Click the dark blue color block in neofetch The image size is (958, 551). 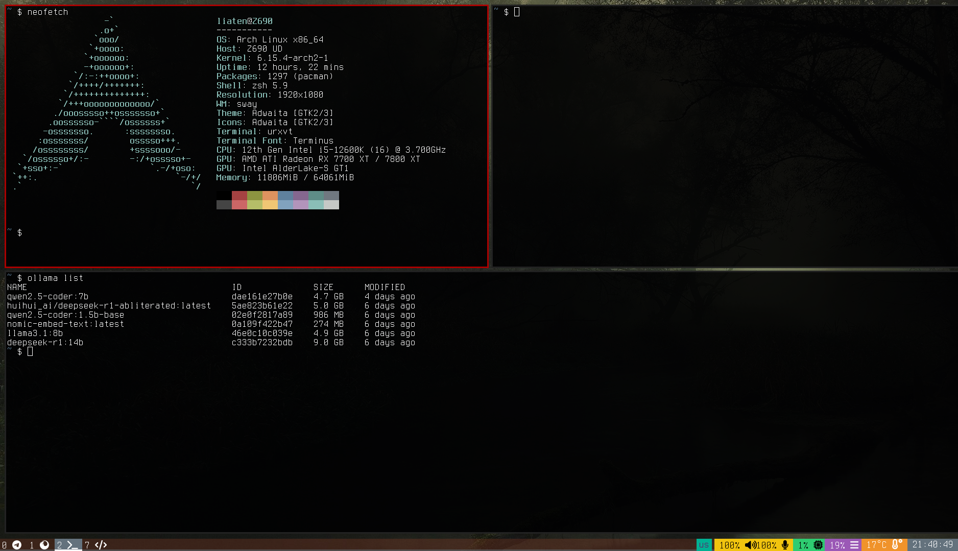(285, 196)
